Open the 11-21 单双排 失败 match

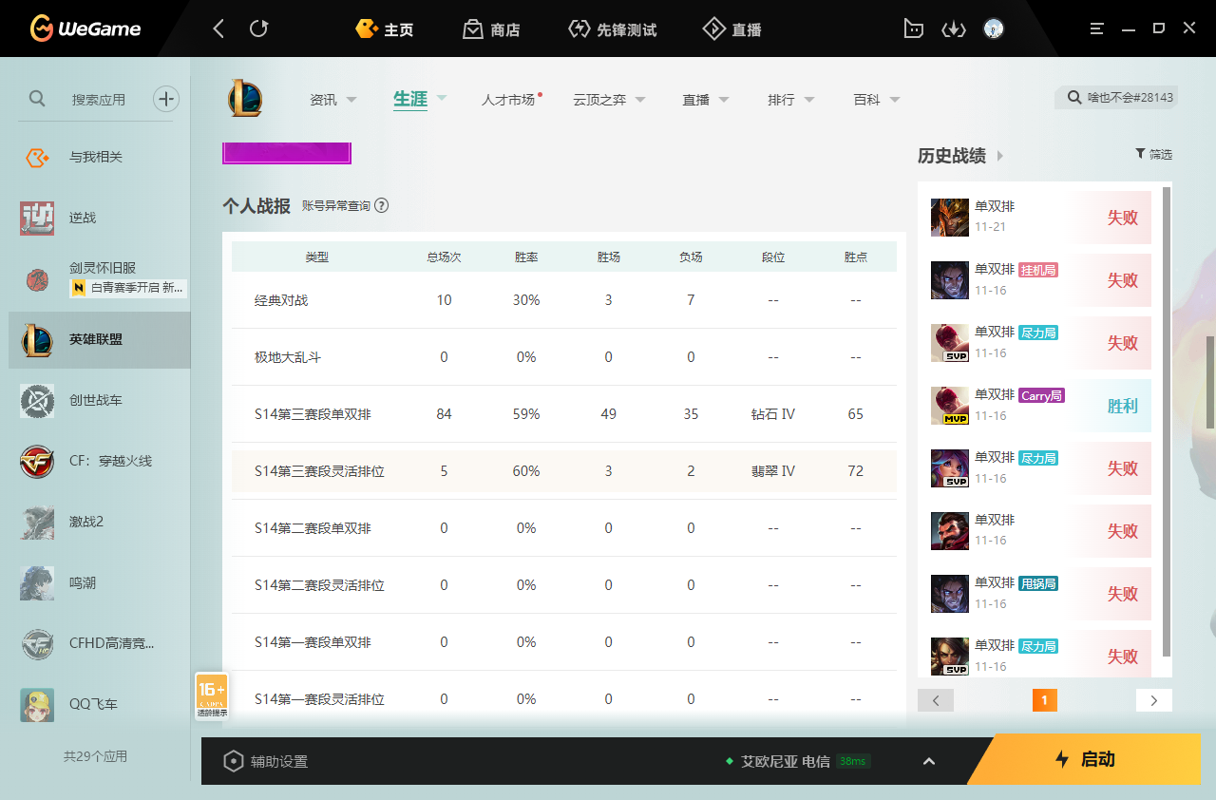pos(1040,218)
